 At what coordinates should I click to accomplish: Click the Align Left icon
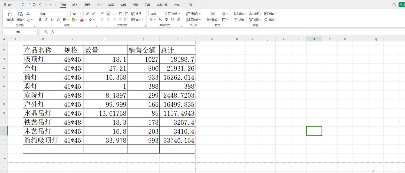(x=102, y=20)
